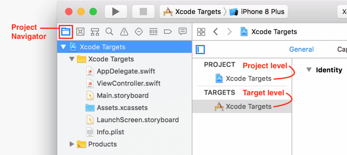This screenshot has height=155, width=347.
Task: Toggle the project and targets list sidebar
Action: 200,50
